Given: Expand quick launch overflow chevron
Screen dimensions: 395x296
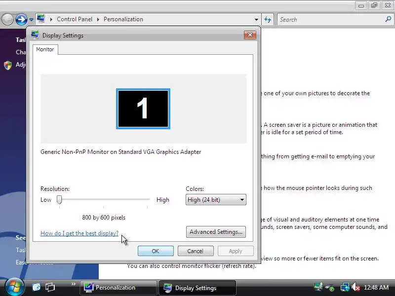Looking at the screenshot, I should [x=73, y=284].
